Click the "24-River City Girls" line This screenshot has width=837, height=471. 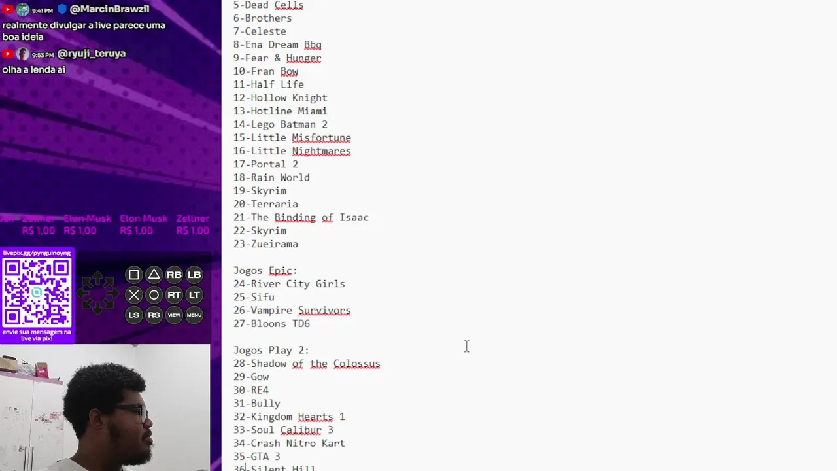coord(289,284)
